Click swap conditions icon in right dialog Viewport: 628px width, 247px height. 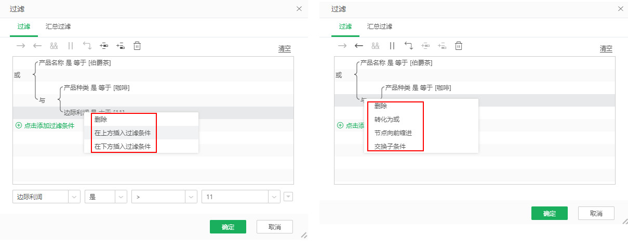click(x=409, y=46)
